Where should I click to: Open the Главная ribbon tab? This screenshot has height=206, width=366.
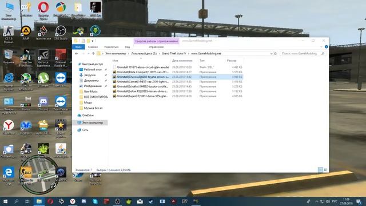93,47
